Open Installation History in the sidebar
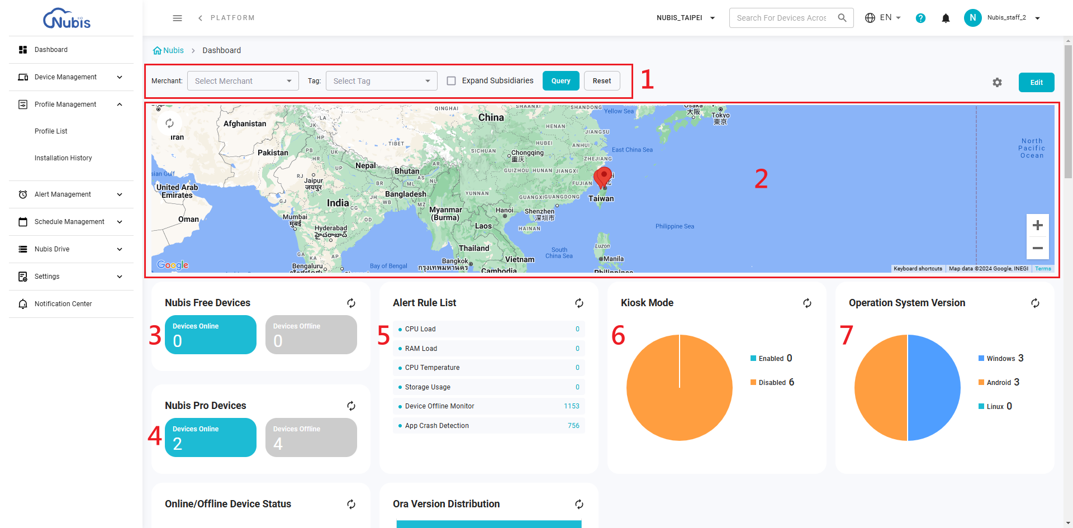 [63, 158]
